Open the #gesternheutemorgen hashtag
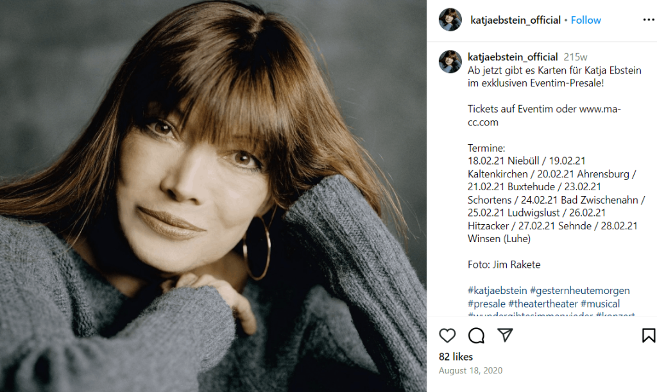The image size is (657, 392). 580,290
